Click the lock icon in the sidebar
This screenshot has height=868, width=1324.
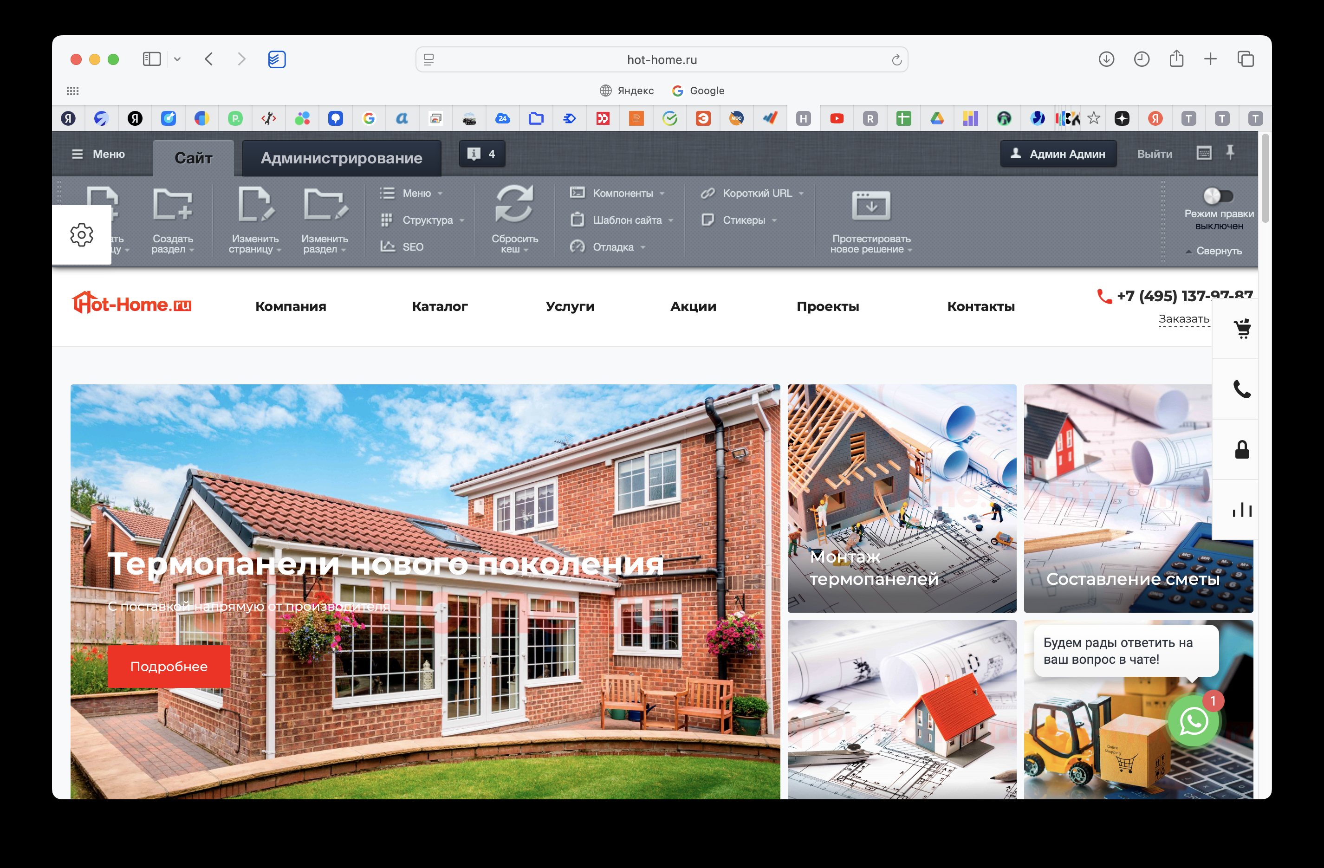click(x=1242, y=449)
